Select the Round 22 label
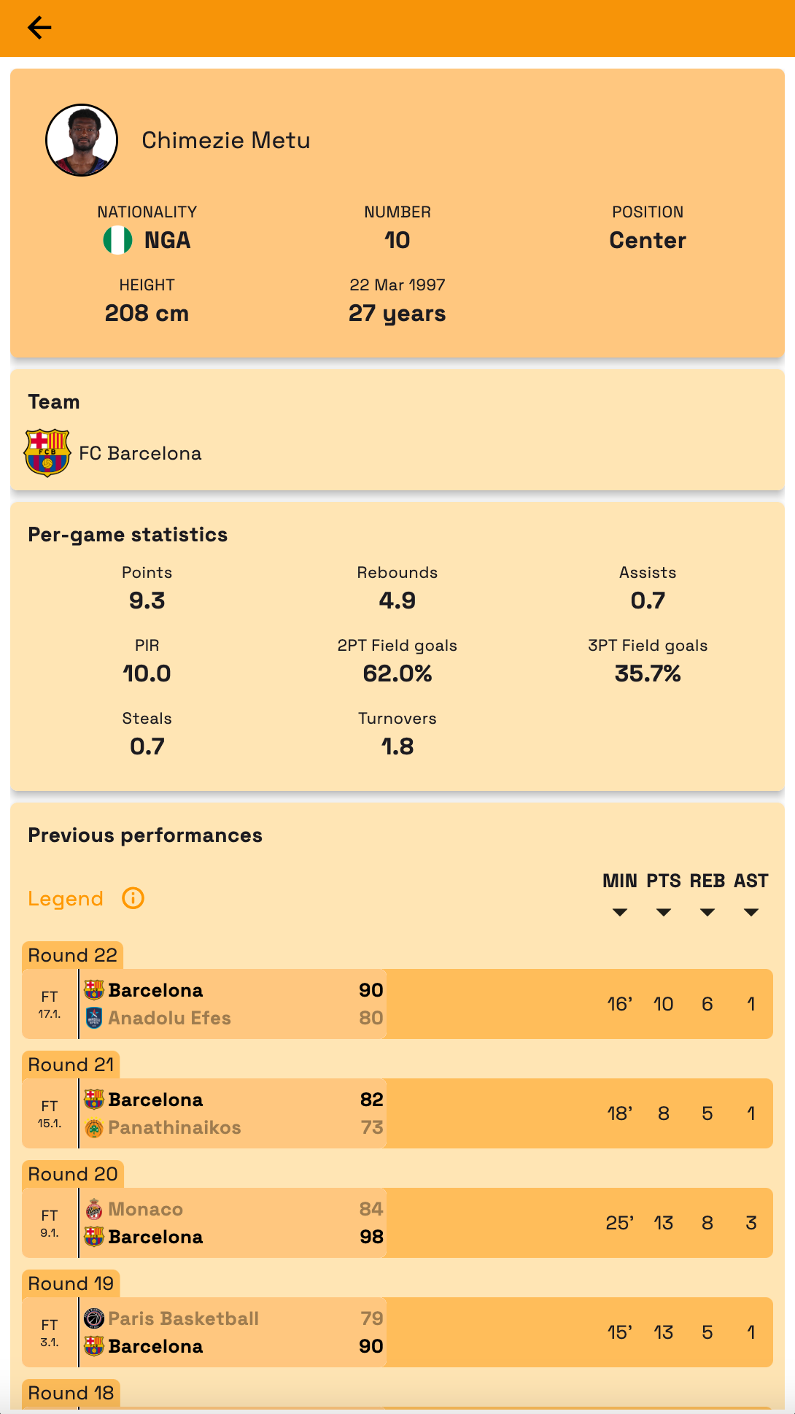Image resolution: width=795 pixels, height=1414 pixels. pos(72,955)
